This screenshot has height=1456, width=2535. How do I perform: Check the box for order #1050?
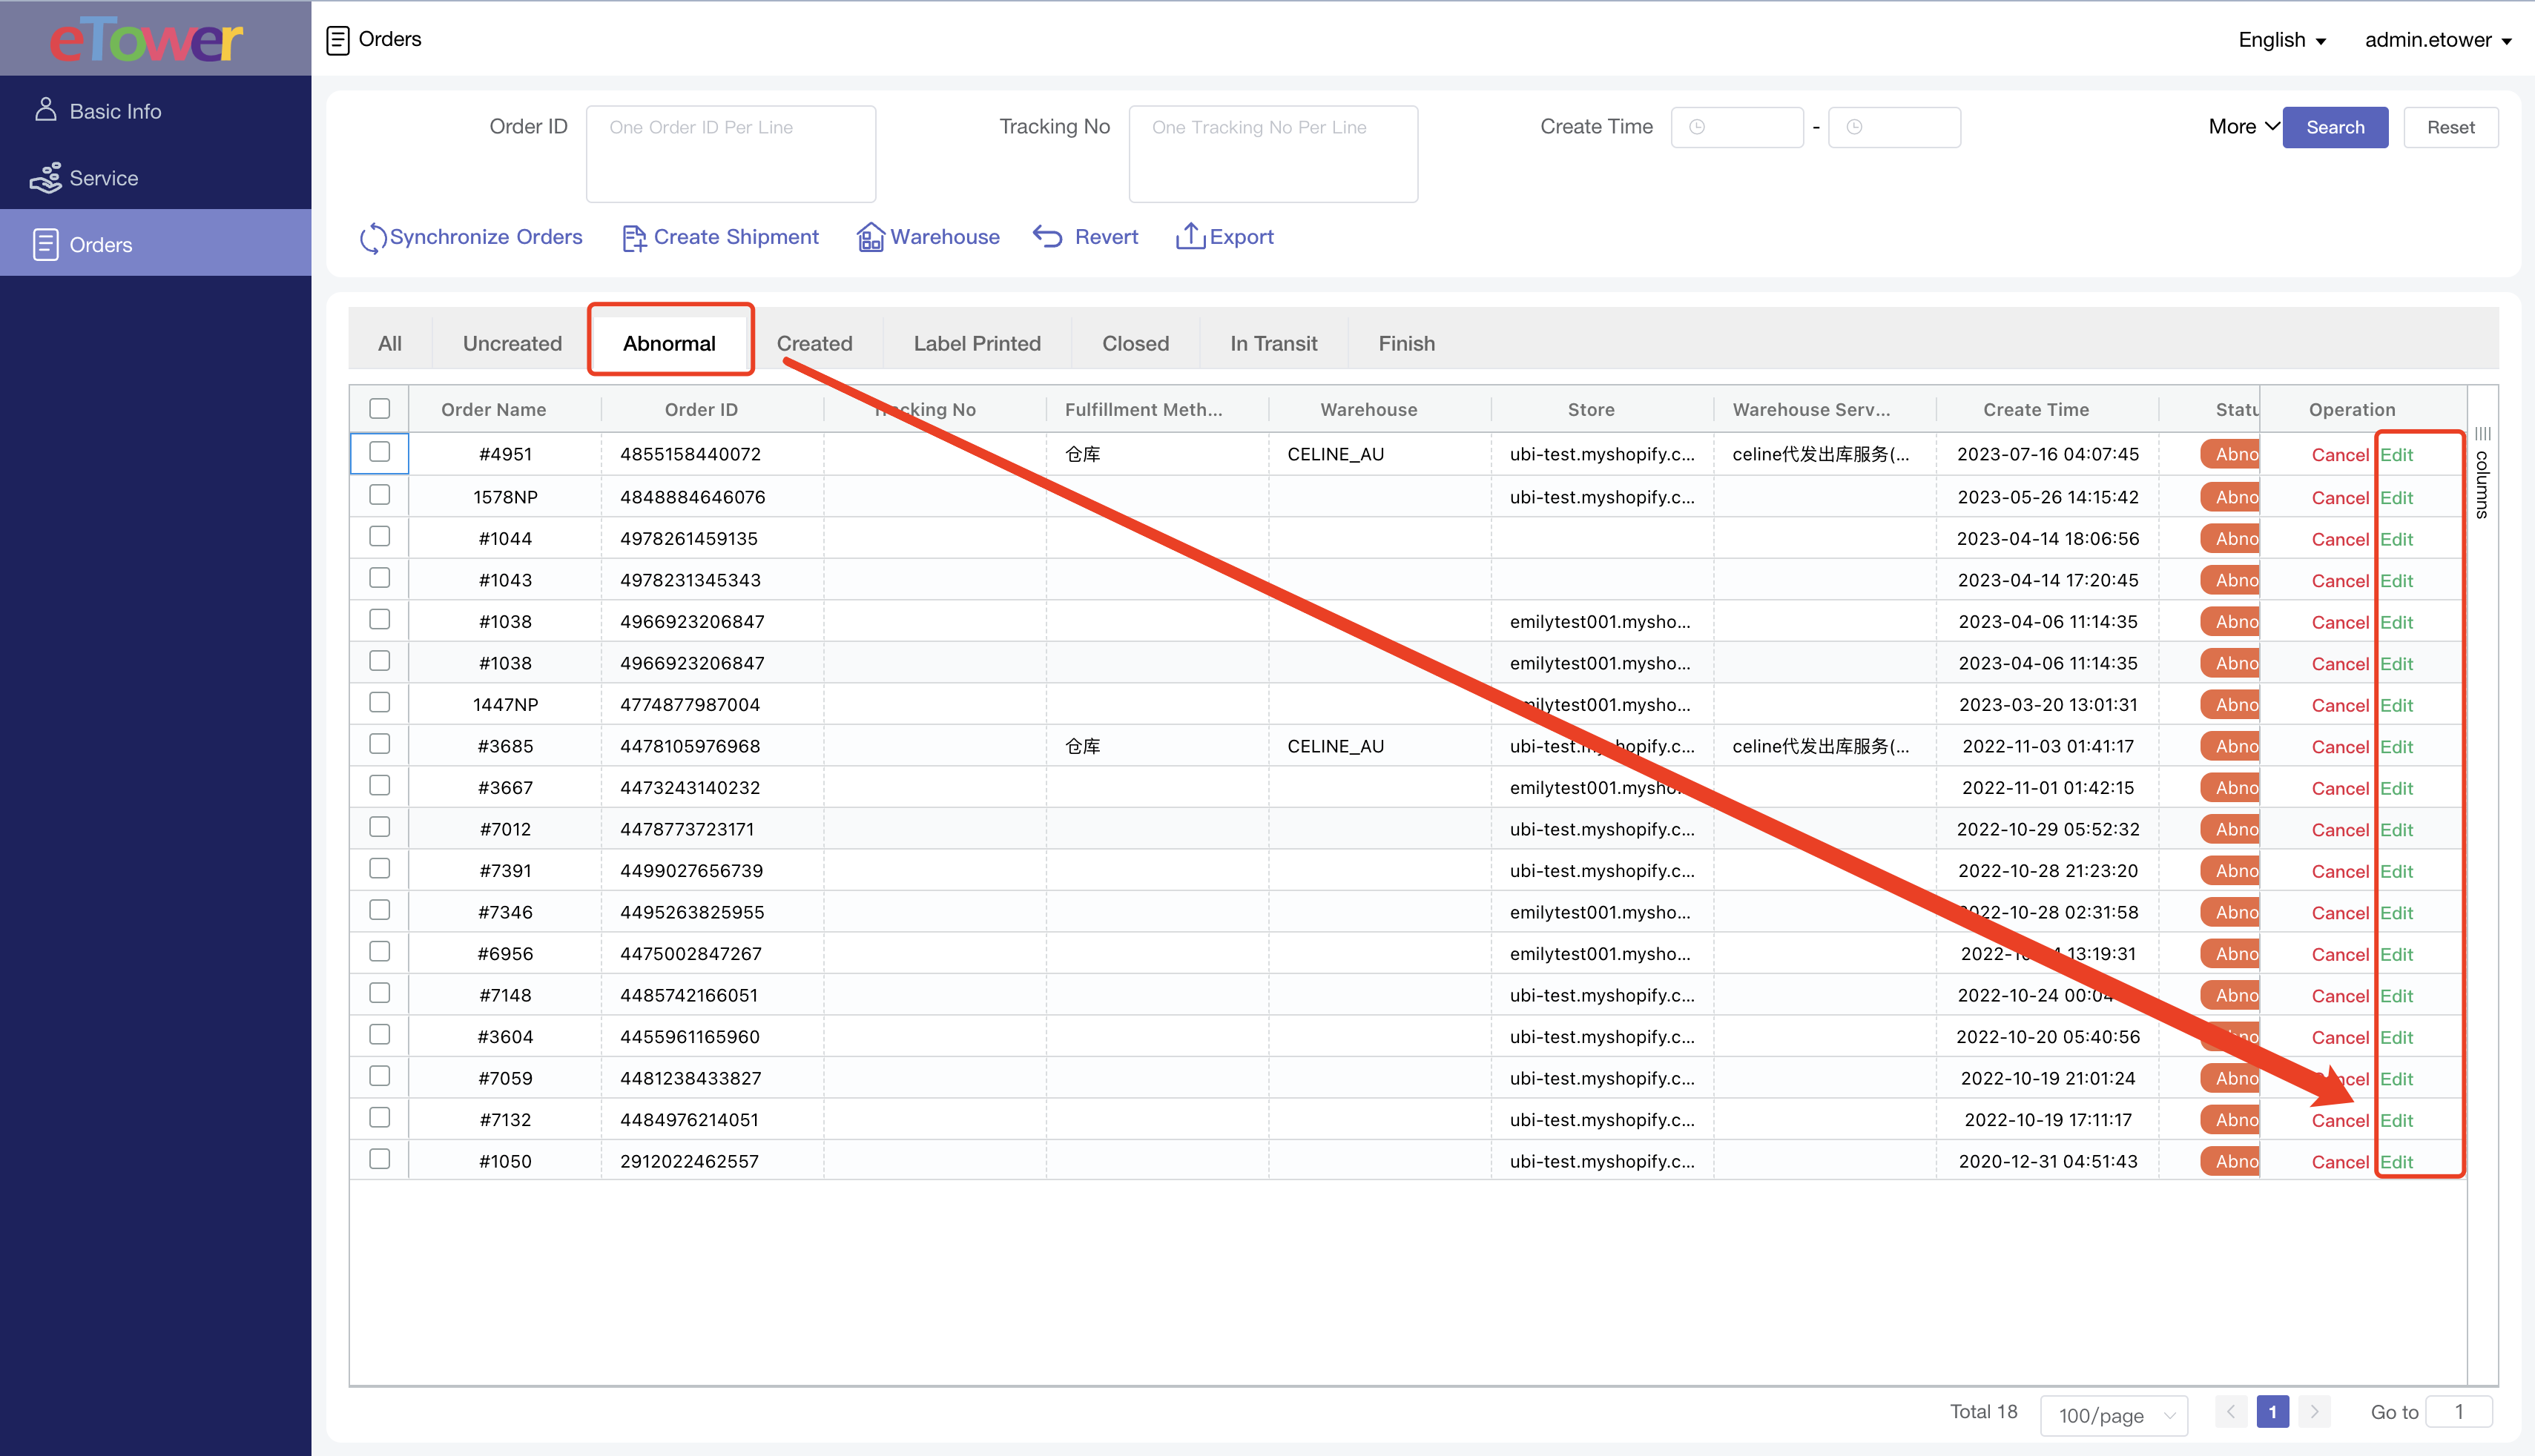click(x=379, y=1159)
